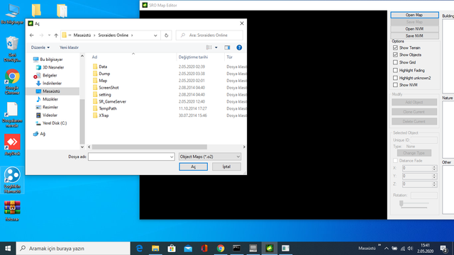Open the Recycle Bin desktop icon
Screen dimensions: 454x255
point(12,49)
